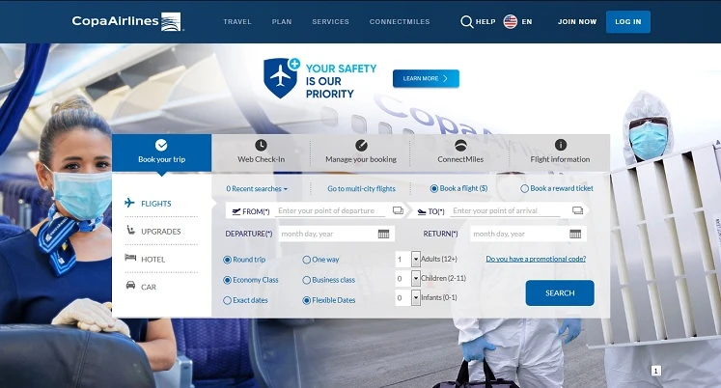
Task: Expand the Recent searches dropdown
Action: pyautogui.click(x=258, y=189)
